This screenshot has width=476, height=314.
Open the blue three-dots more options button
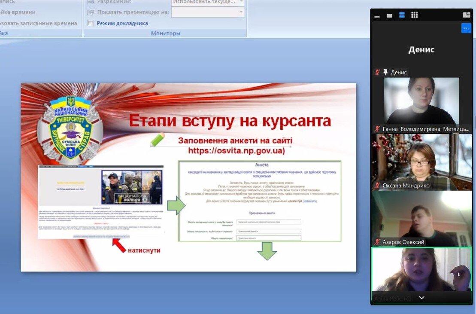[466, 28]
